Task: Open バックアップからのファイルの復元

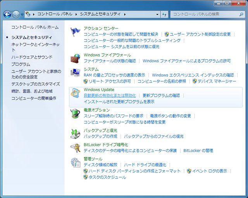Action: click(153, 136)
